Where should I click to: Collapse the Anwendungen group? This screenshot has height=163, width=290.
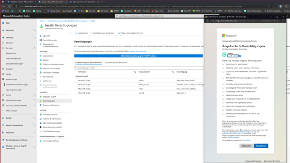(x=35, y=79)
